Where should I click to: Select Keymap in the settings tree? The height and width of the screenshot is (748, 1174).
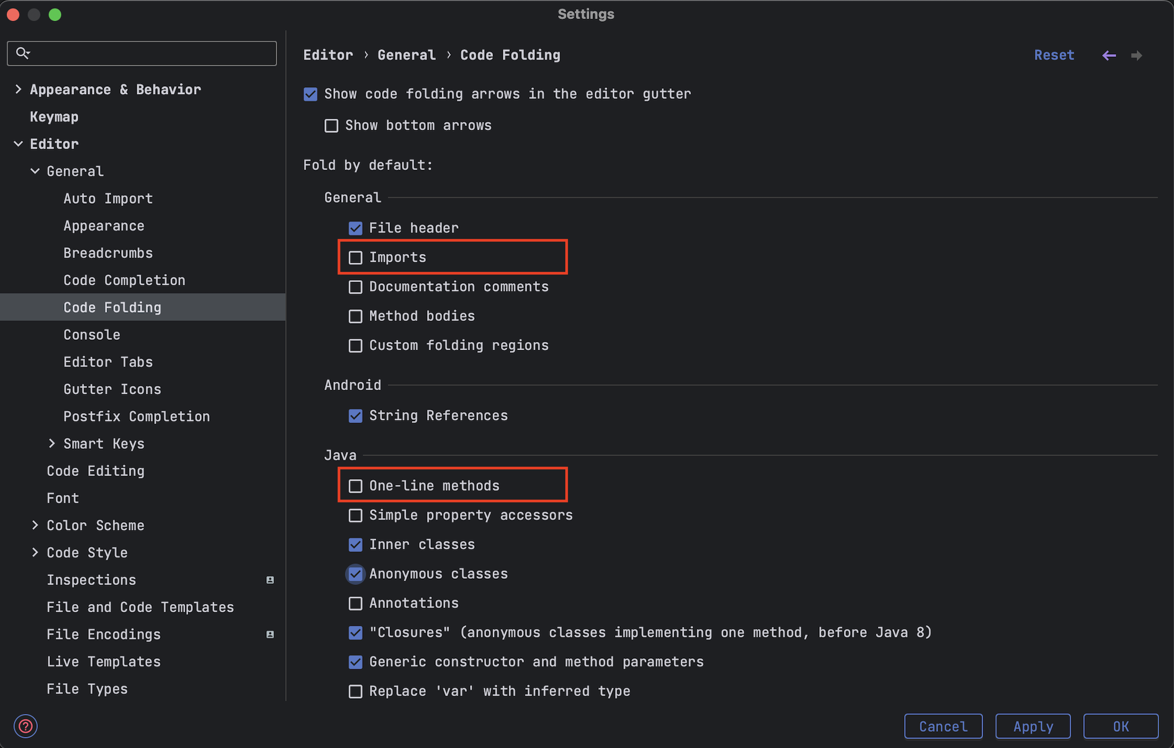pos(54,117)
